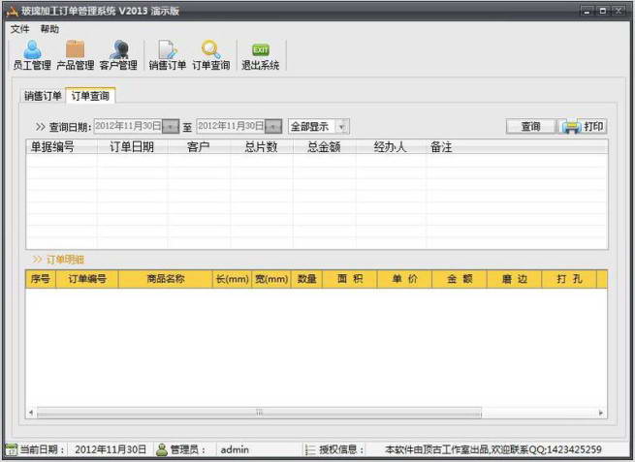This screenshot has height=462, width=635.
Task: Click the application logo in title bar
Action: pyautogui.click(x=13, y=12)
